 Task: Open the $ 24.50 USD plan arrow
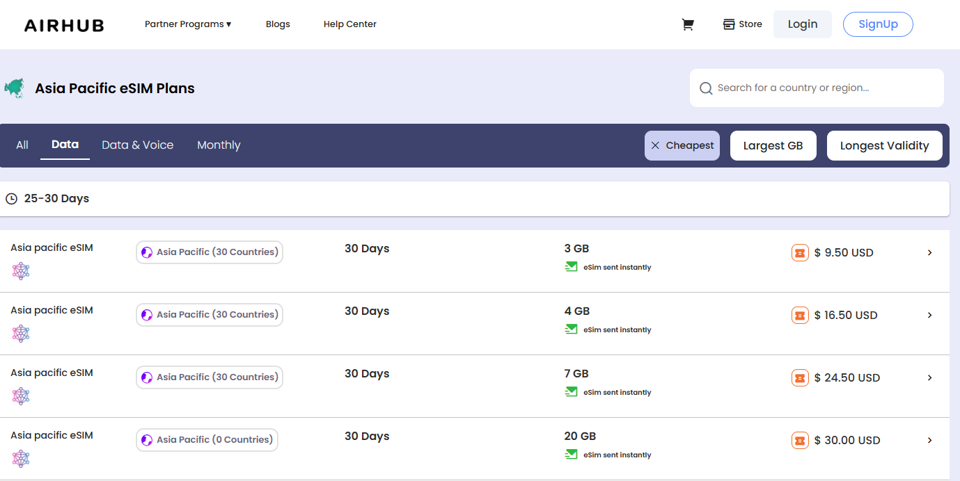coord(929,377)
